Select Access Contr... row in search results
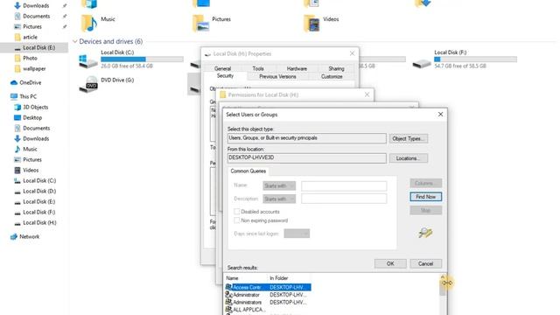Screen dimensions: 560x315 268,287
